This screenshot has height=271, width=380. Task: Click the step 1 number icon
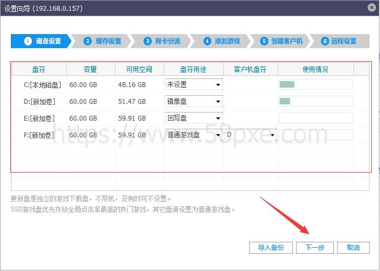[x=28, y=41]
